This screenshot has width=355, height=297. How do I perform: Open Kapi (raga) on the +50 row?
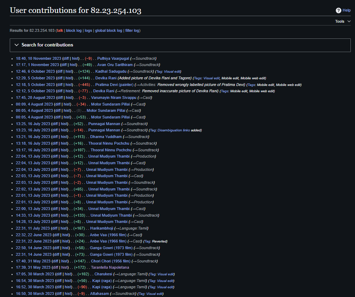pyautogui.click(x=102, y=281)
